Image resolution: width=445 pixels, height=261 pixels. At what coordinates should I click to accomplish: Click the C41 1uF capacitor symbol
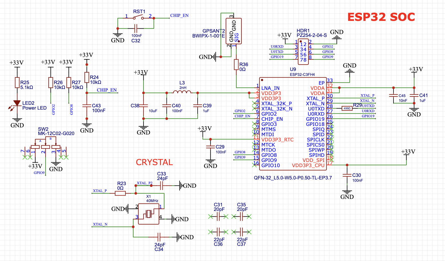coord(414,95)
